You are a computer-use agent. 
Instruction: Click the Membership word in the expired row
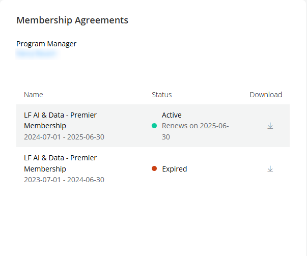tap(45, 169)
